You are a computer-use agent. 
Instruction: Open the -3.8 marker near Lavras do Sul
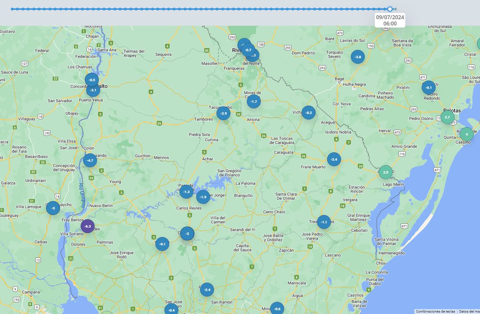tap(358, 57)
